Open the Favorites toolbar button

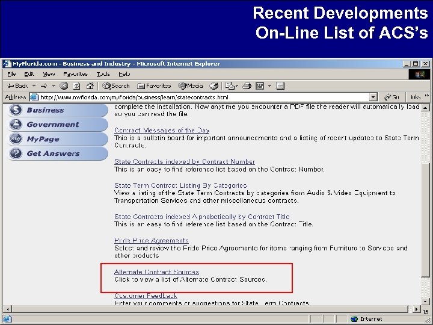(x=154, y=86)
